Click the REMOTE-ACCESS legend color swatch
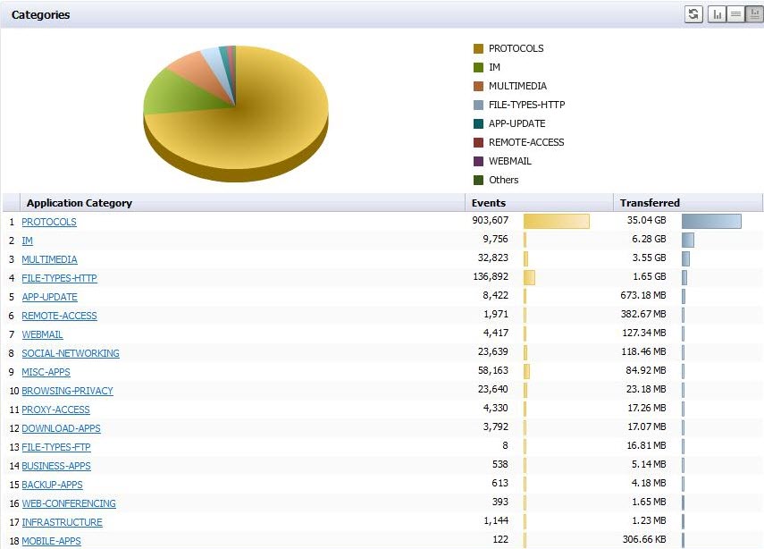 (478, 142)
